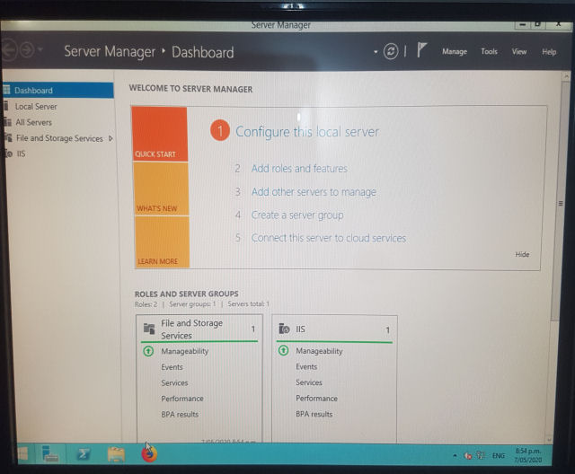
Task: Click Add other servers to manage
Action: coord(314,192)
